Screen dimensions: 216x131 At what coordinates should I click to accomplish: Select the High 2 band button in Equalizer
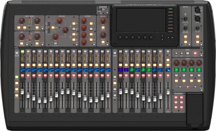74,24
